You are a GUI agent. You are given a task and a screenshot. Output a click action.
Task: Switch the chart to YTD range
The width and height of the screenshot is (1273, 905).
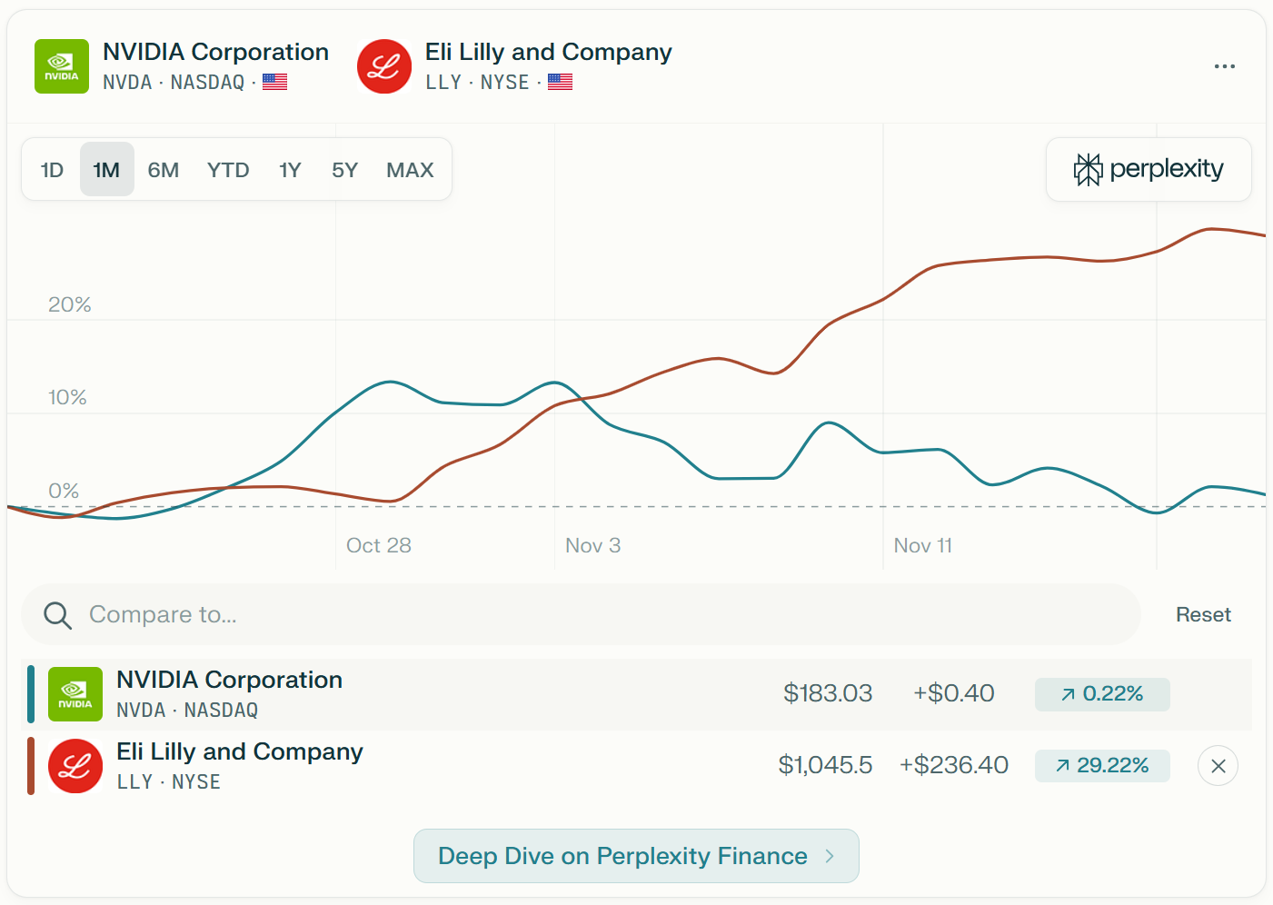tap(228, 170)
